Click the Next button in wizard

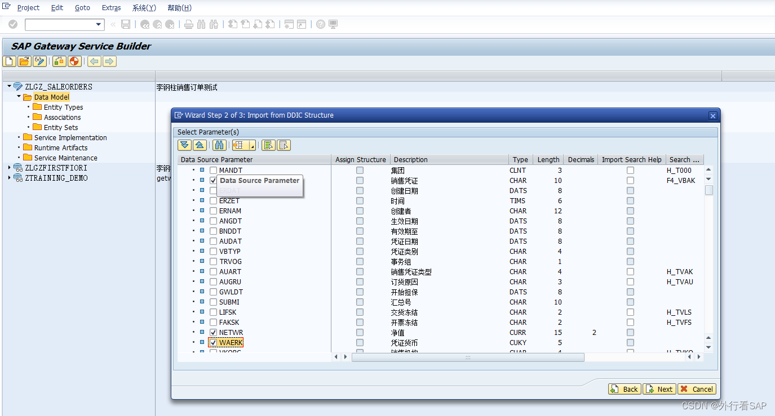659,389
